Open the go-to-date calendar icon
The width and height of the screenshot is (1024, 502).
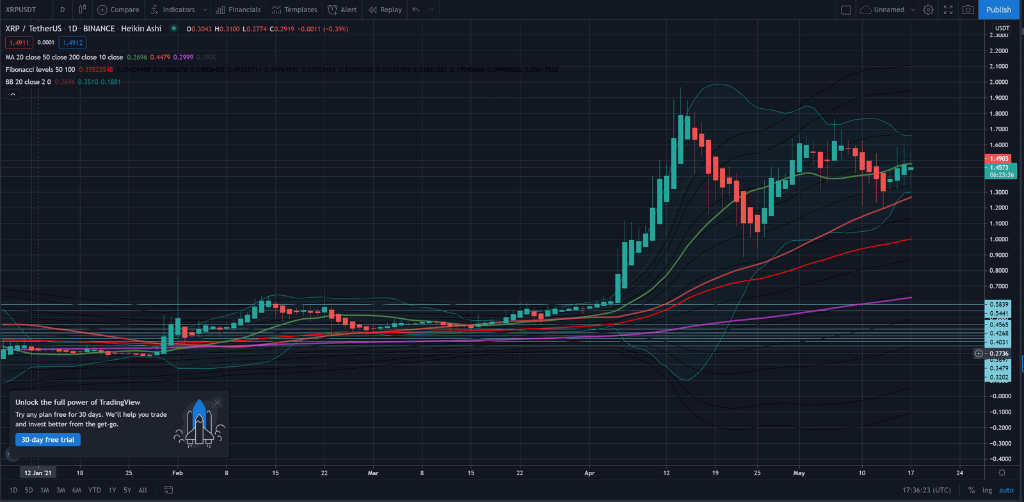coord(168,490)
